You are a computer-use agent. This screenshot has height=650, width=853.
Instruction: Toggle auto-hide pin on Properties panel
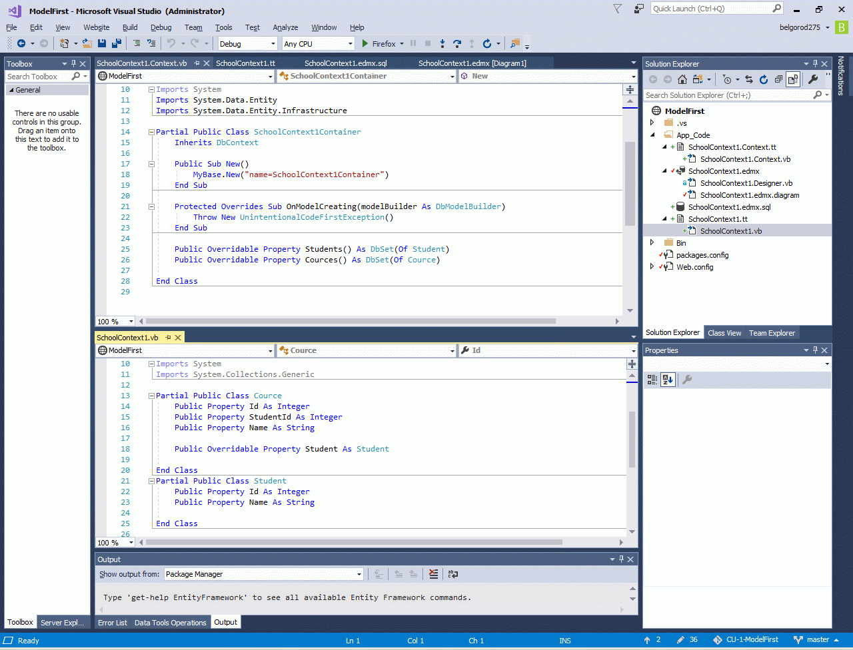[x=816, y=350]
